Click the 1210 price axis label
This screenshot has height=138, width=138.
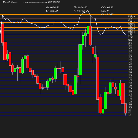click(130, 95)
